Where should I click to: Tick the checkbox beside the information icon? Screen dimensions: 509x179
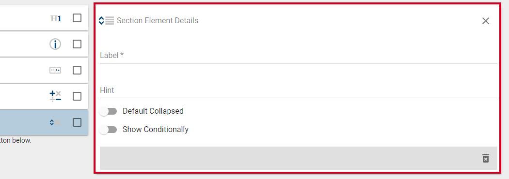coord(77,44)
